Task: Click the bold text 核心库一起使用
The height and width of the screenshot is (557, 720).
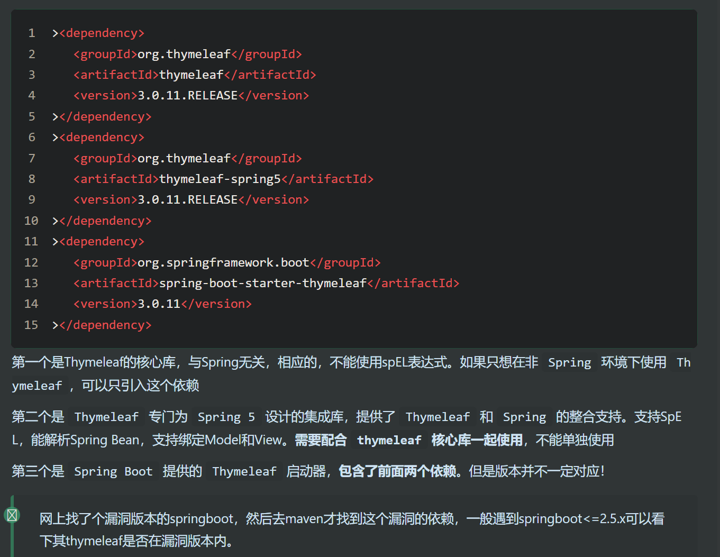Action: (x=477, y=440)
